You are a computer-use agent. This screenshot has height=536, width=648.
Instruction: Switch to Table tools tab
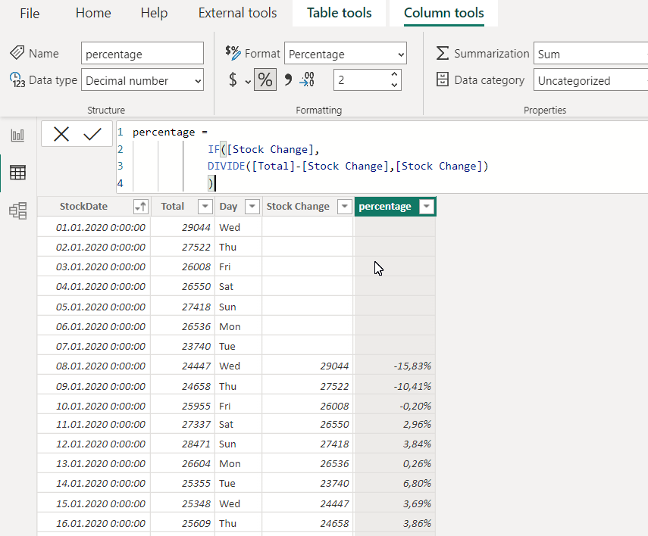coord(340,13)
